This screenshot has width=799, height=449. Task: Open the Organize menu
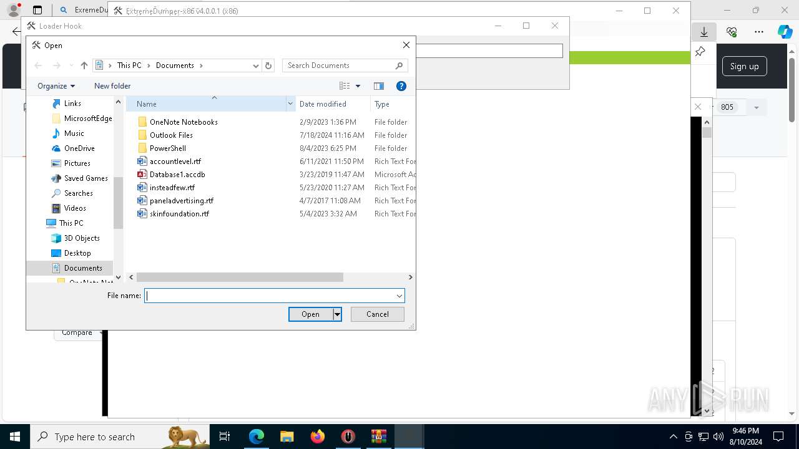[56, 86]
